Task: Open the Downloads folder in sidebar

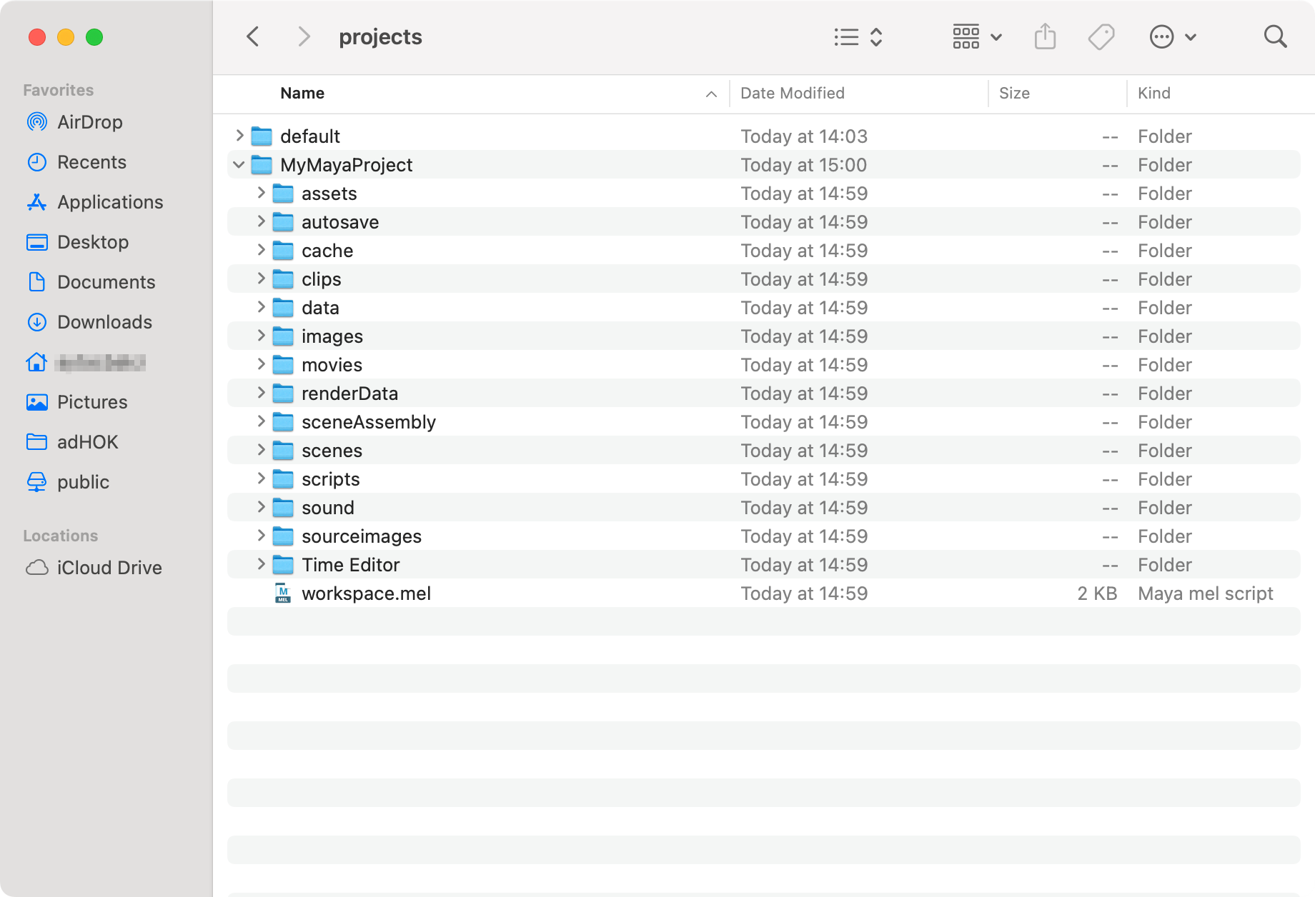Action: (x=105, y=322)
